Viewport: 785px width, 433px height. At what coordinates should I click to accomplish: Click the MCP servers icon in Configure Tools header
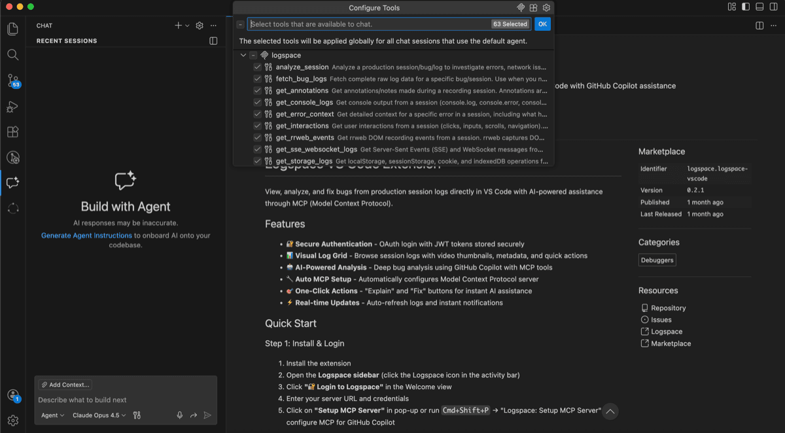(x=521, y=8)
